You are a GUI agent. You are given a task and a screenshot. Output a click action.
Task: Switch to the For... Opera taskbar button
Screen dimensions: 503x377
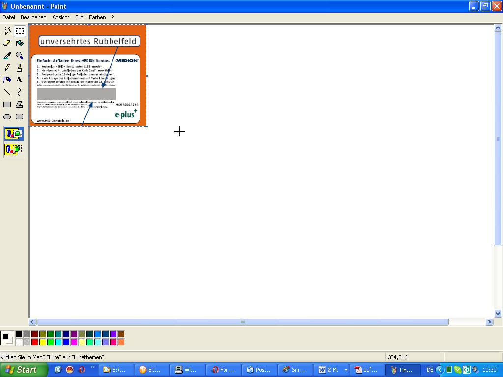pyautogui.click(x=224, y=370)
